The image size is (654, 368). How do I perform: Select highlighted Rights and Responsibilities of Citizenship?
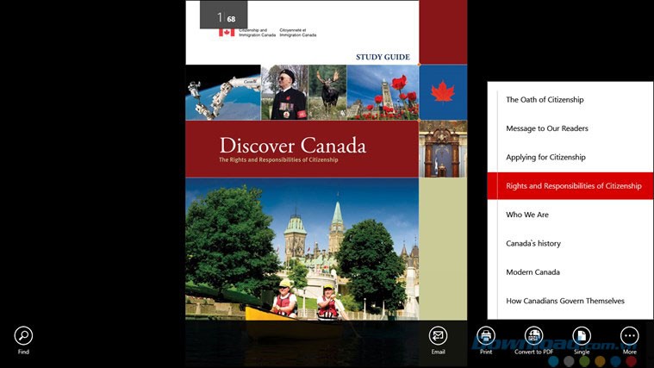point(573,186)
